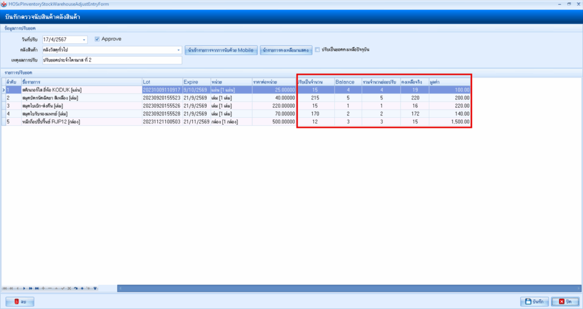Click the บันทึก save button
This screenshot has height=309, width=583.
click(533, 301)
